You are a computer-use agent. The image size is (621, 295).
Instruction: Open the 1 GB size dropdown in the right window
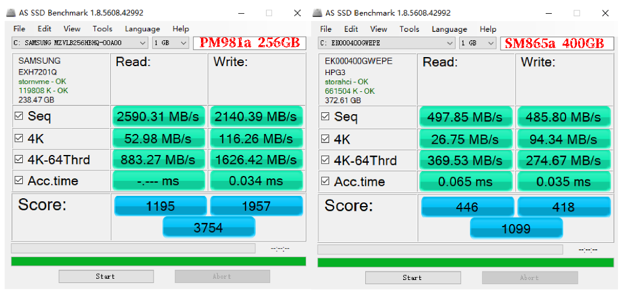coord(477,43)
